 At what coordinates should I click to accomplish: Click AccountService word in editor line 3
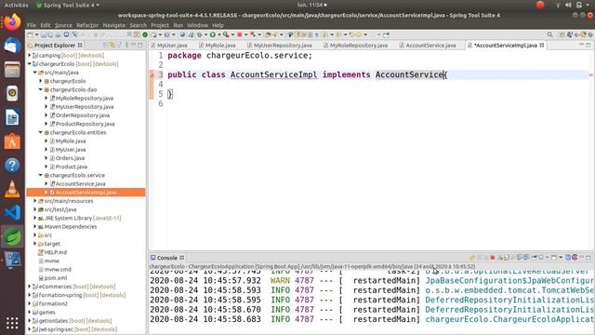(x=409, y=74)
